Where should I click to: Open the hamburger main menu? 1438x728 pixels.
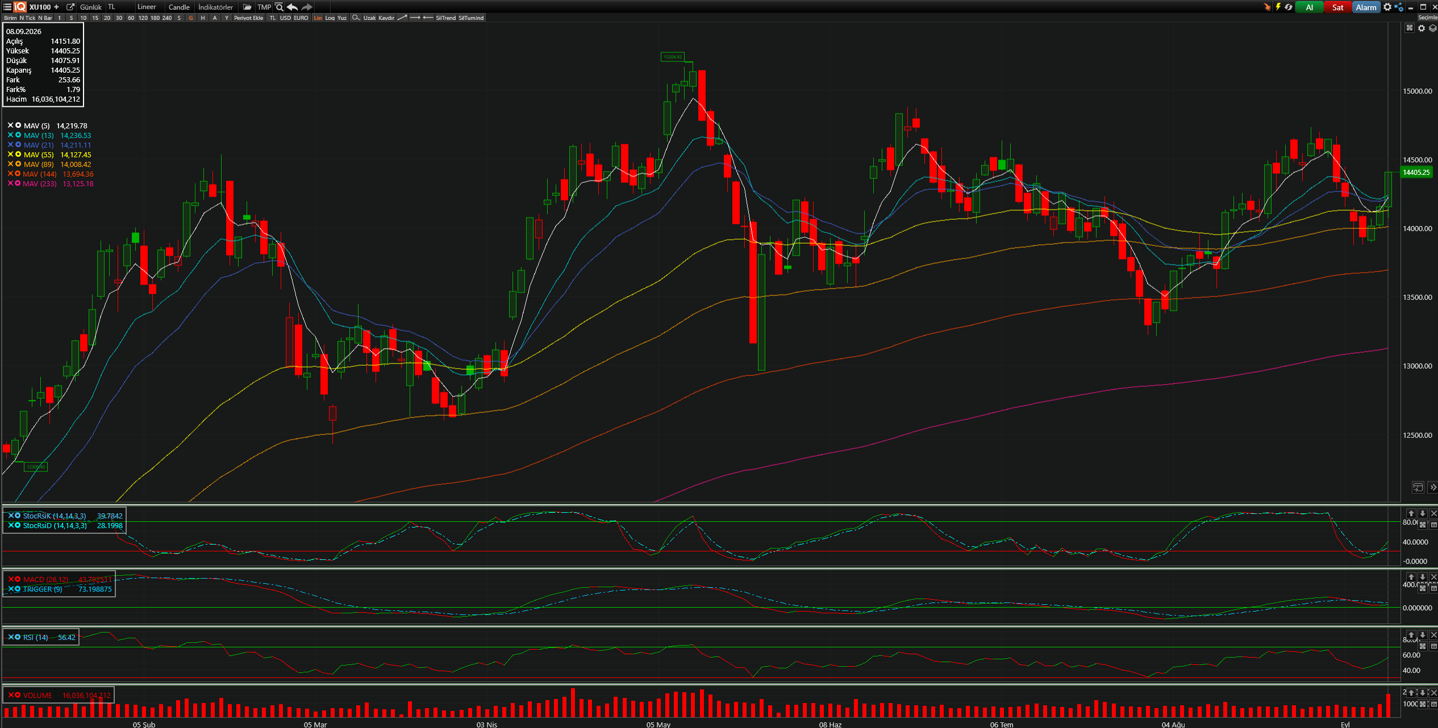click(x=7, y=7)
